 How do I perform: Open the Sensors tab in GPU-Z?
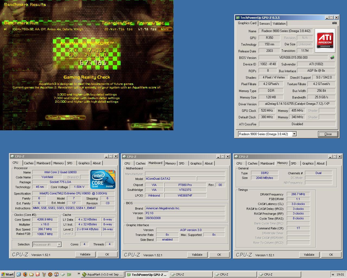(x=264, y=24)
